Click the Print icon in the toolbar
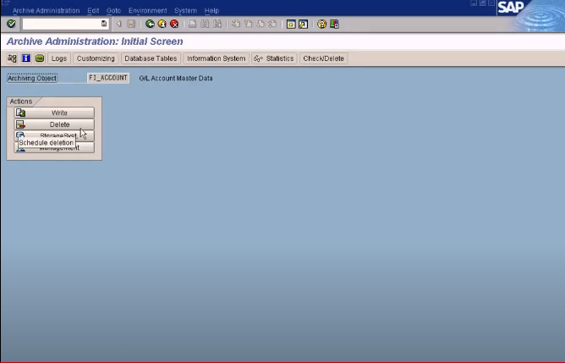Image resolution: width=565 pixels, height=363 pixels. coord(193,25)
